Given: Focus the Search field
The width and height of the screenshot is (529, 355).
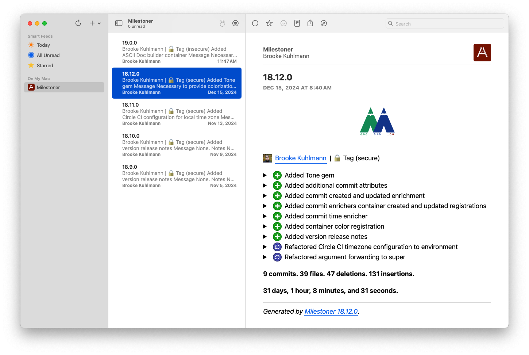Looking at the screenshot, I should pyautogui.click(x=445, y=23).
